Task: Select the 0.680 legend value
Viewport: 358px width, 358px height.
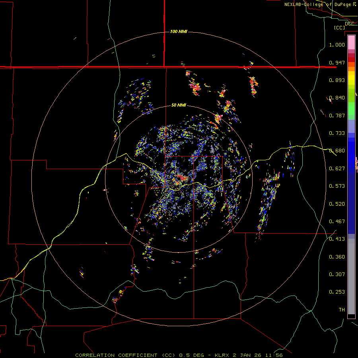Action: click(x=337, y=151)
